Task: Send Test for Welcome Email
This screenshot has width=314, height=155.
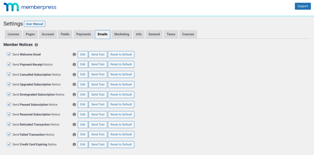Action: coord(98,55)
